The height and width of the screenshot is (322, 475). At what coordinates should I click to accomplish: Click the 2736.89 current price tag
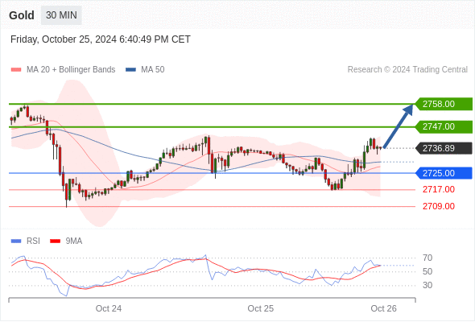[444, 148]
